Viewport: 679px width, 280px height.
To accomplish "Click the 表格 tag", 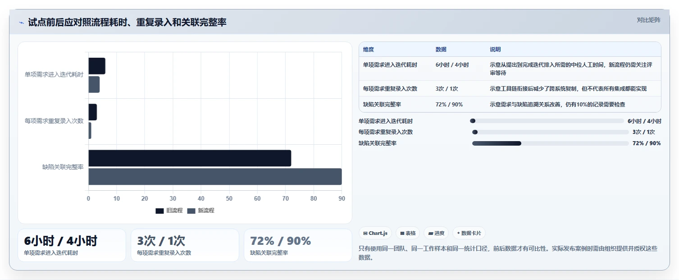I will (x=408, y=233).
